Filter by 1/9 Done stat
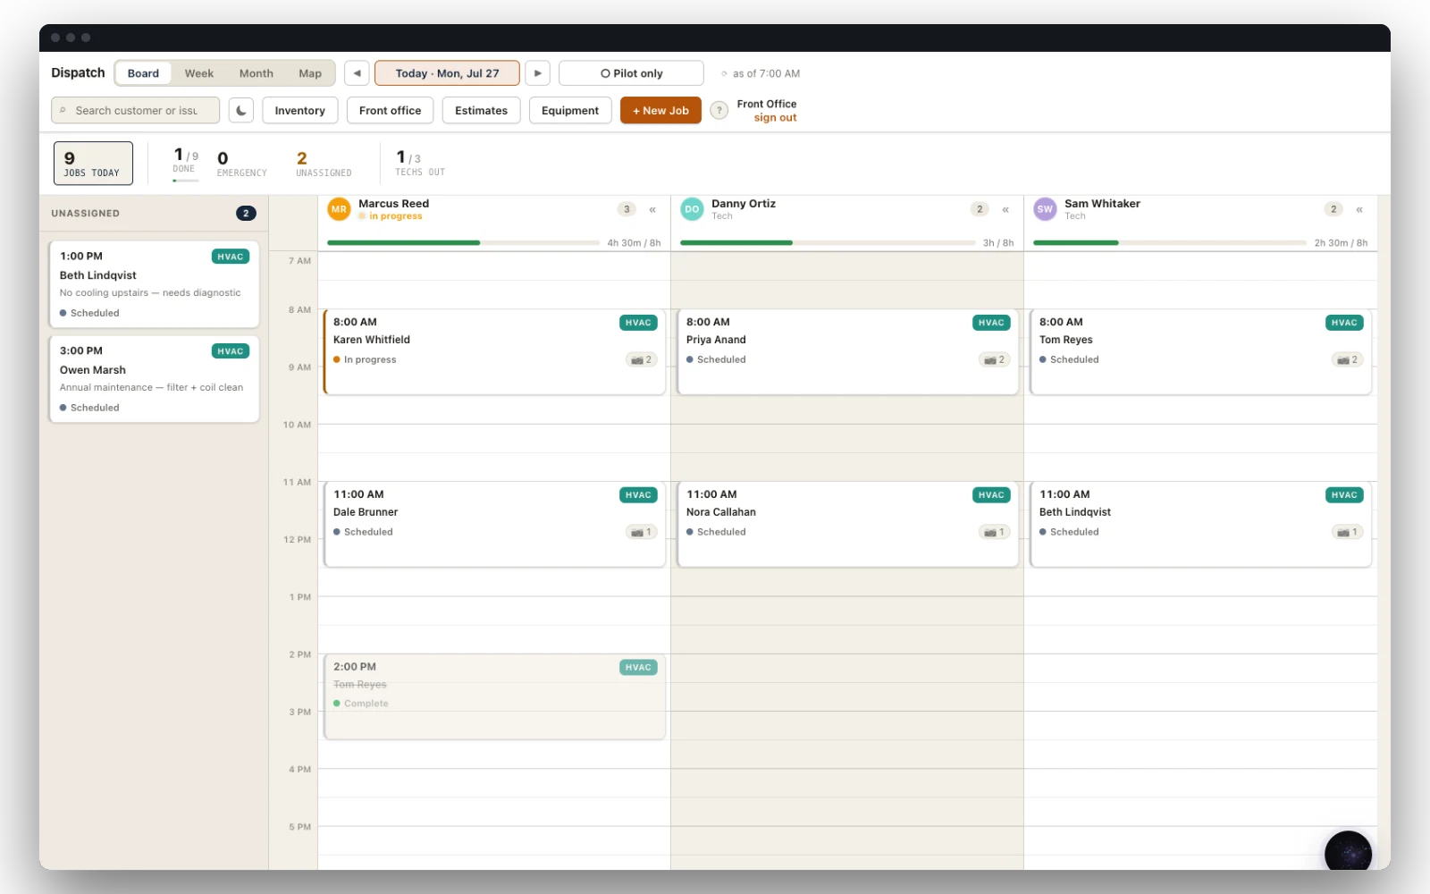This screenshot has width=1430, height=894. pyautogui.click(x=186, y=163)
